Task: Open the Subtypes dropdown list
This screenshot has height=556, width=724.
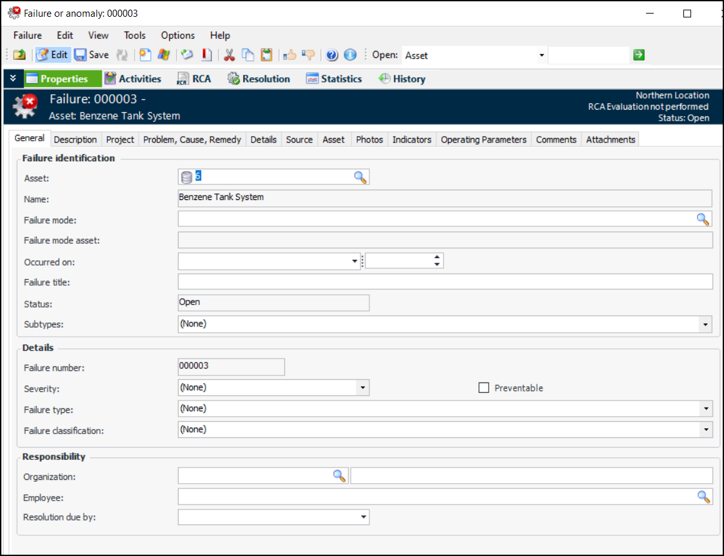Action: tap(706, 324)
